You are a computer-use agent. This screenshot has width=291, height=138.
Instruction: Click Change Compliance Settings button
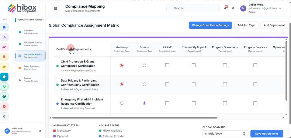(x=210, y=25)
